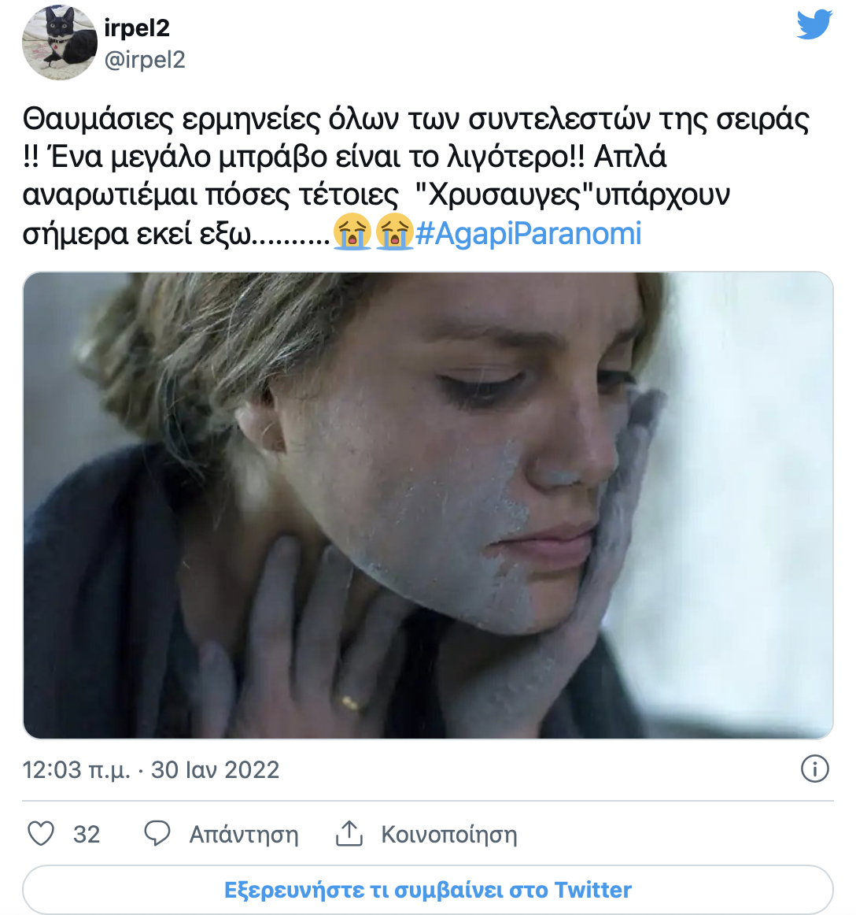Click Εξερευνήστε τι συμβαίνει στο Twitter button
Viewport: 856px width, 915px height.
click(x=428, y=890)
